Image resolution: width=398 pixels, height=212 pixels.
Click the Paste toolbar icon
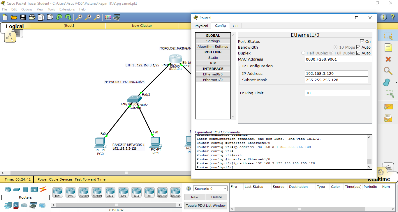coord(50,17)
